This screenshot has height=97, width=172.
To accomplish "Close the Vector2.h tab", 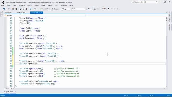I will (x=42, y=13).
